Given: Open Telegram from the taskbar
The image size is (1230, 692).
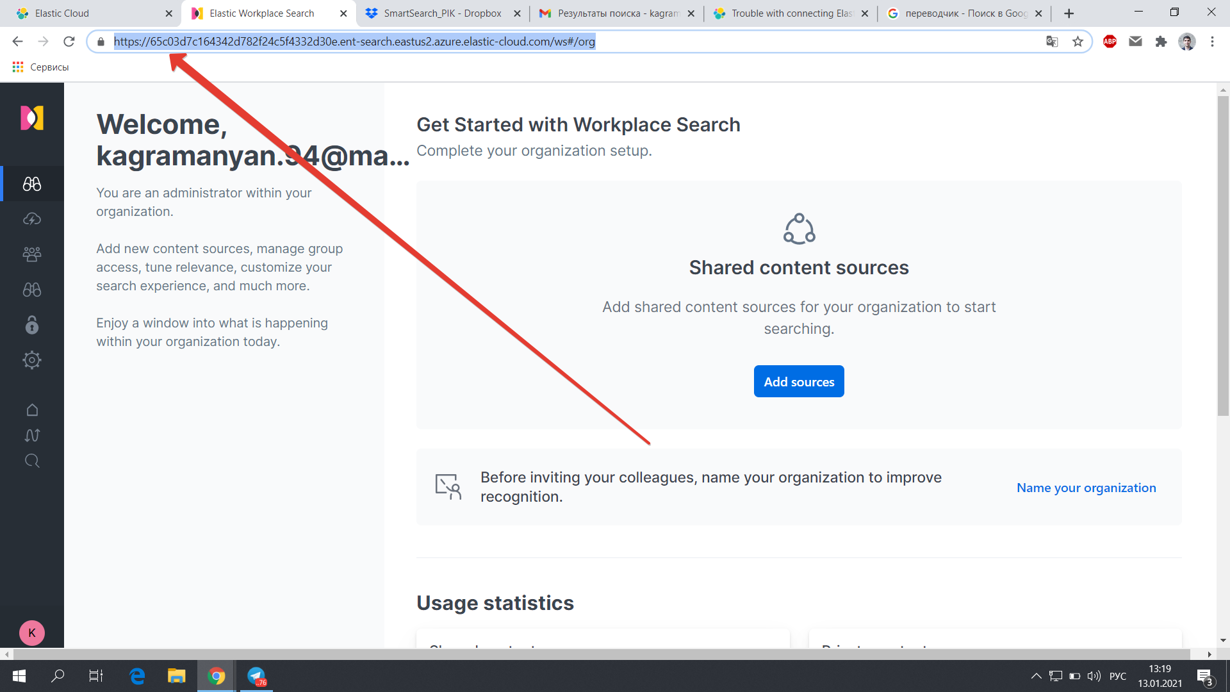Looking at the screenshot, I should point(256,676).
